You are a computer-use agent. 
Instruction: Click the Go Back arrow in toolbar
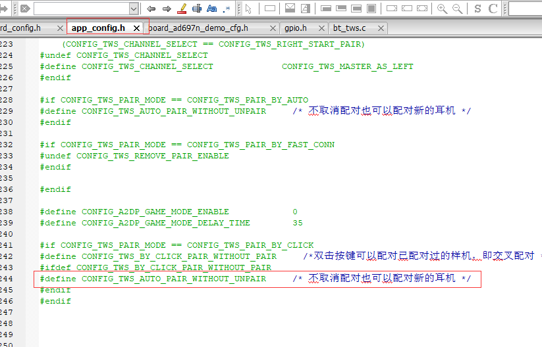point(151,9)
